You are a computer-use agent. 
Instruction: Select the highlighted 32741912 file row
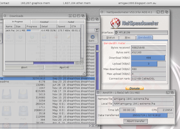click(x=47, y=78)
